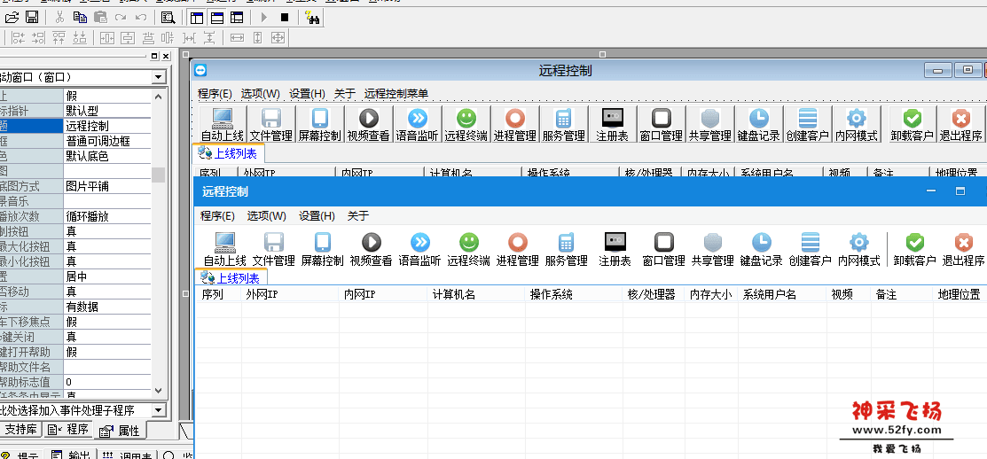Image resolution: width=987 pixels, height=459 pixels.
Task: Switch to the 属性 panel tab
Action: 121,431
